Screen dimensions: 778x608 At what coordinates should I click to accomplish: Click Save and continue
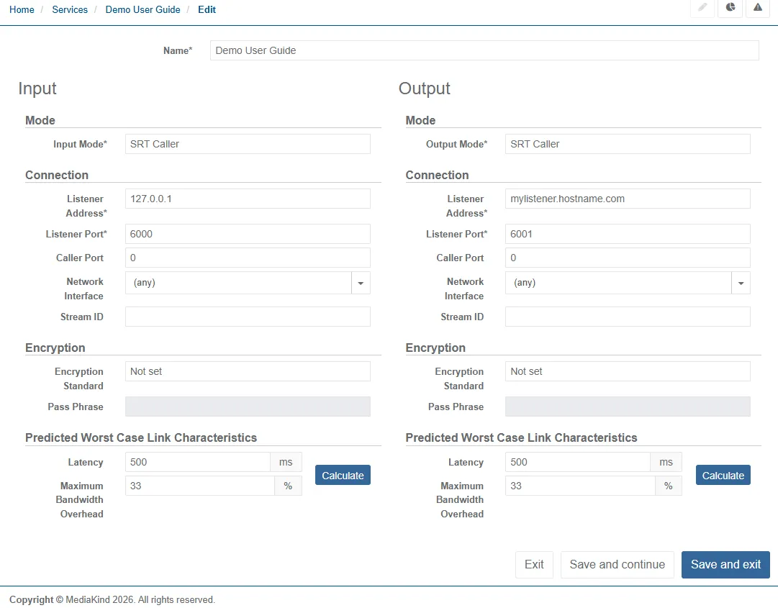click(618, 564)
